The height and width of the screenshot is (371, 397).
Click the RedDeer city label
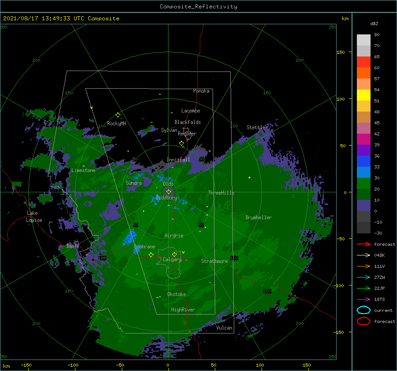coord(187,134)
